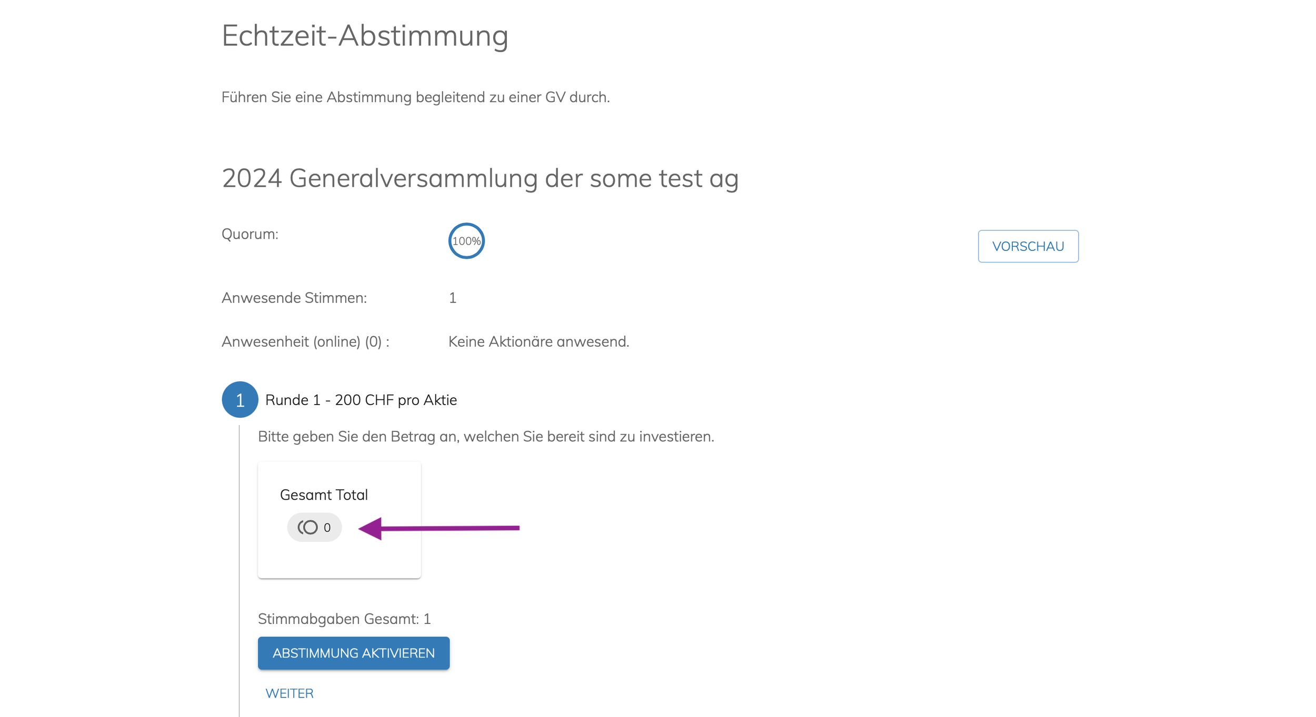Click the Führen Sie eine Abstimmung description text
This screenshot has width=1316, height=717.
pyautogui.click(x=415, y=97)
